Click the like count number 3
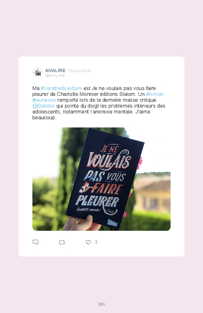The image size is (203, 313). click(x=96, y=242)
